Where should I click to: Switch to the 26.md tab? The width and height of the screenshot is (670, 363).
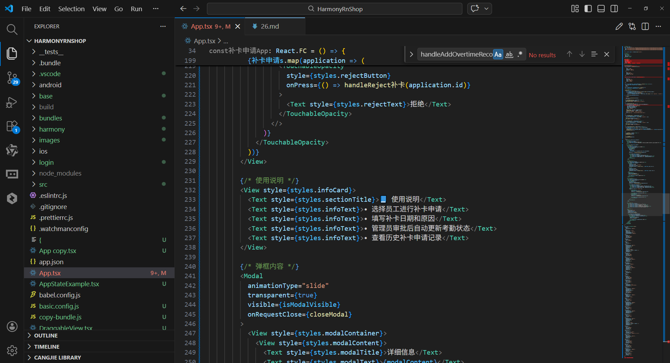coord(275,27)
